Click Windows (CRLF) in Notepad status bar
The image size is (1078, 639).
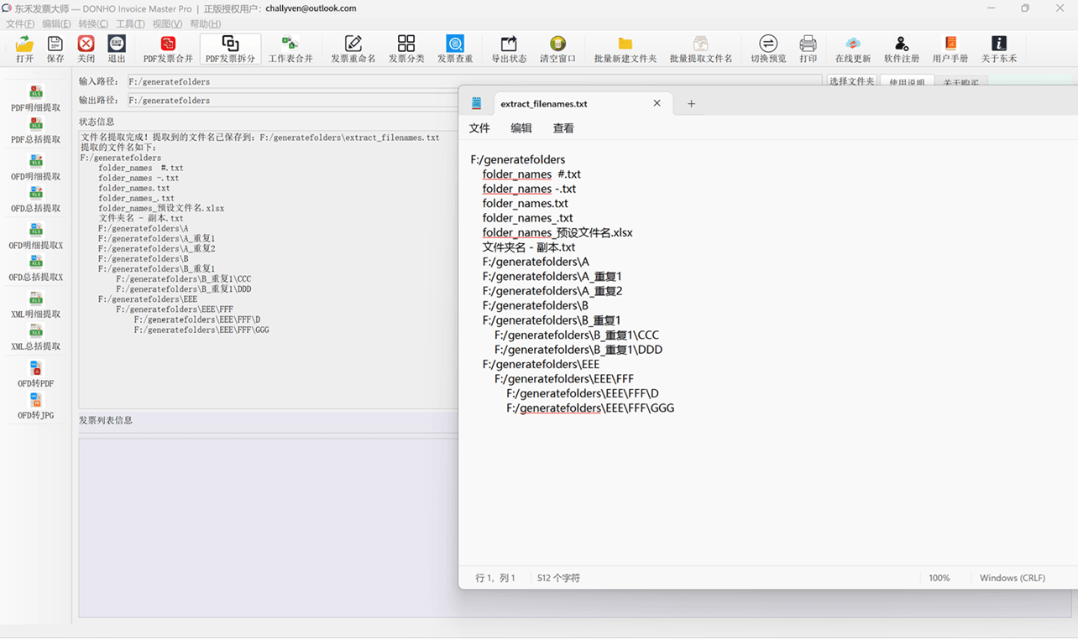tap(1013, 578)
